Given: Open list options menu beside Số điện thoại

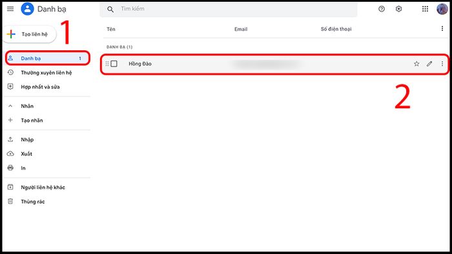Looking at the screenshot, I should 442,28.
